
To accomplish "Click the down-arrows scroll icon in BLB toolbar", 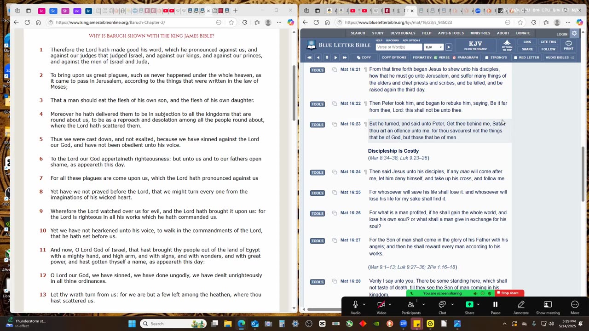I will (x=327, y=57).
